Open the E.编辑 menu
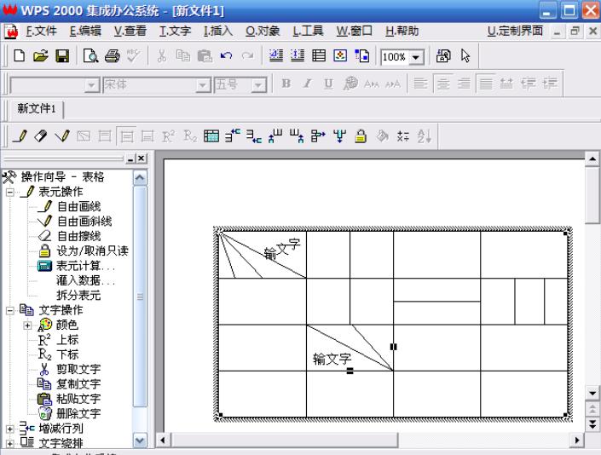This screenshot has width=601, height=455. (x=85, y=31)
